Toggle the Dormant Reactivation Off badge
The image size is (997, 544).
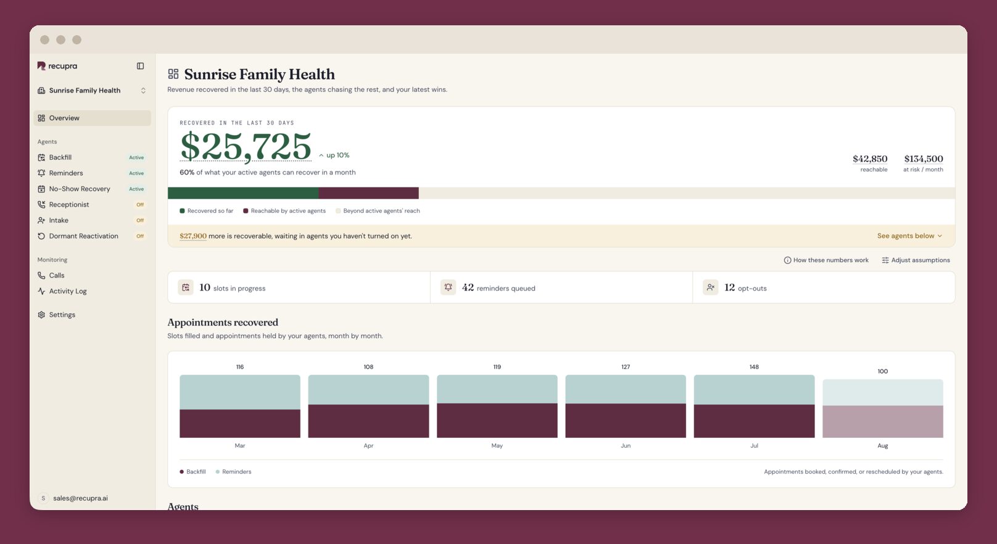tap(140, 236)
